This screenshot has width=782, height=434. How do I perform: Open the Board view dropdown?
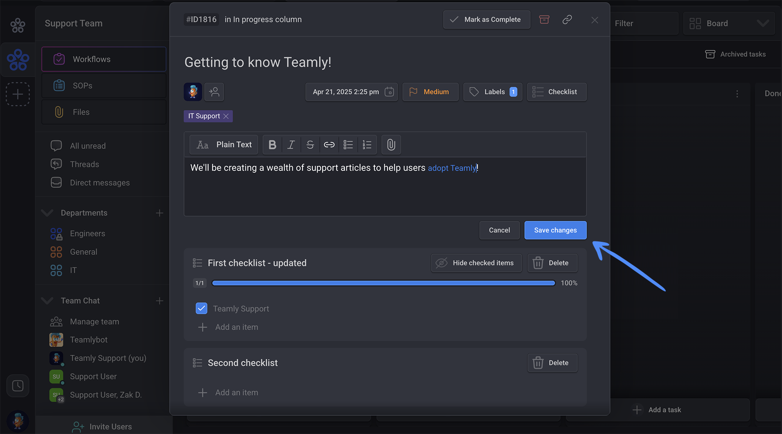[x=729, y=23]
